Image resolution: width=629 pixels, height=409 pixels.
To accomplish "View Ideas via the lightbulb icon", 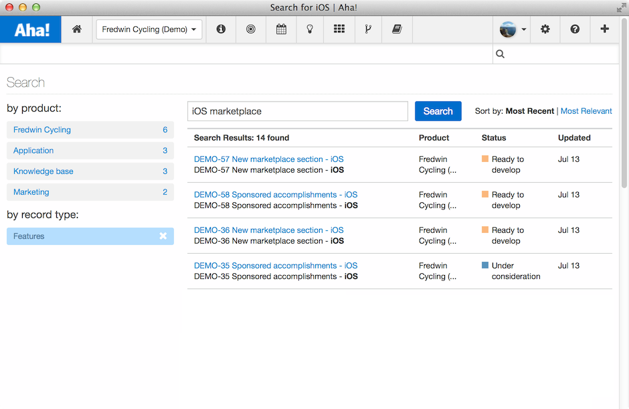I will pos(310,29).
